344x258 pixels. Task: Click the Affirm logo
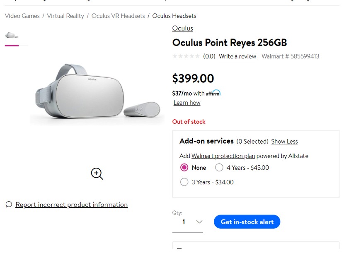point(213,93)
